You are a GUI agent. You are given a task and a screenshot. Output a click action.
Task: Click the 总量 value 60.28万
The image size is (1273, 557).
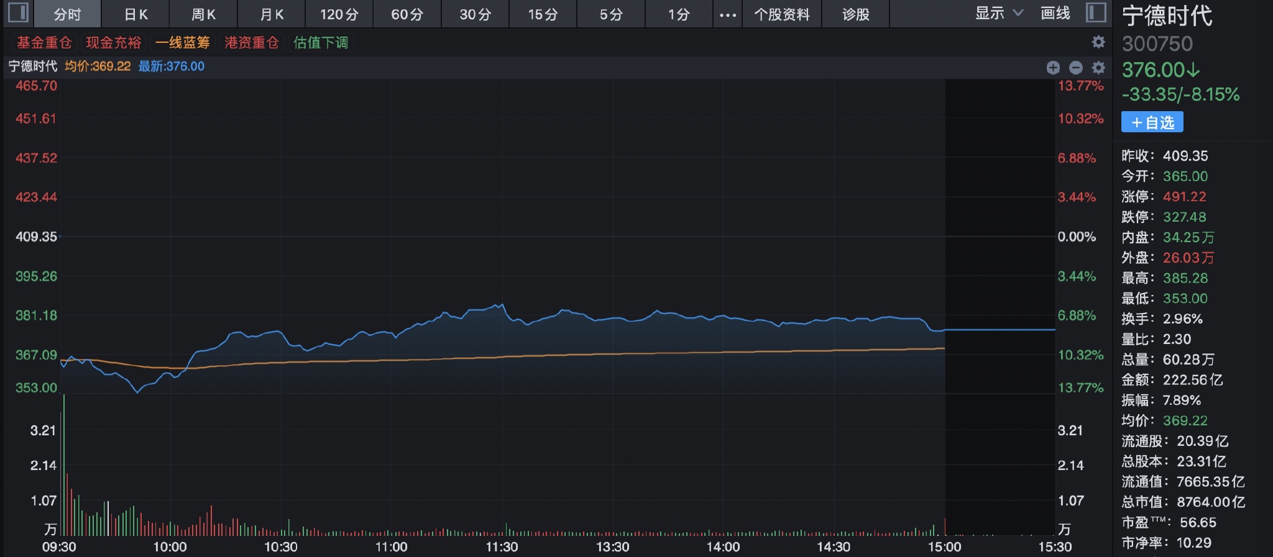(1188, 360)
